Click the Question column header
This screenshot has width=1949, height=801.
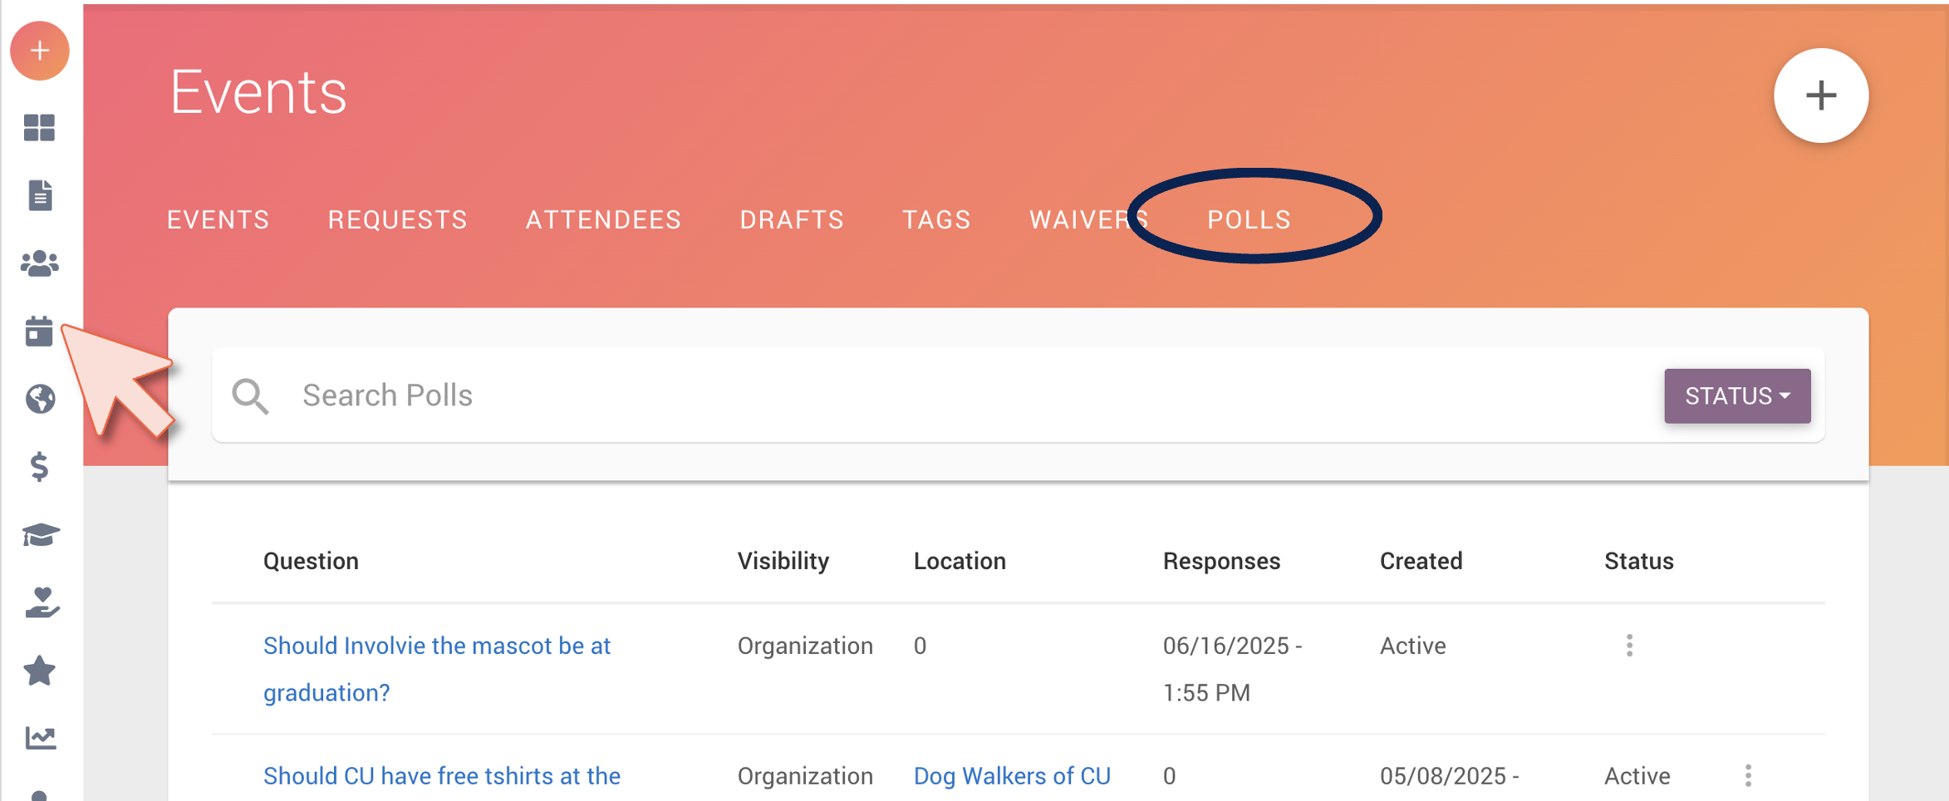(311, 561)
